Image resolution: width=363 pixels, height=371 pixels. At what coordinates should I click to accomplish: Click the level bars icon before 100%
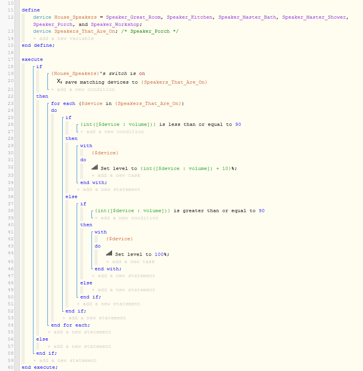tap(109, 254)
